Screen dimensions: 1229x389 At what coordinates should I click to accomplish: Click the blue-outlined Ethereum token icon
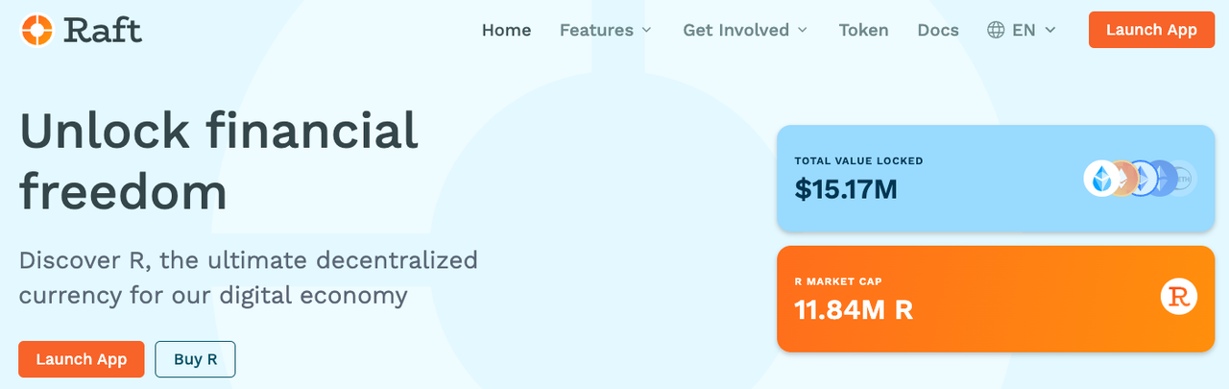coord(1143,179)
